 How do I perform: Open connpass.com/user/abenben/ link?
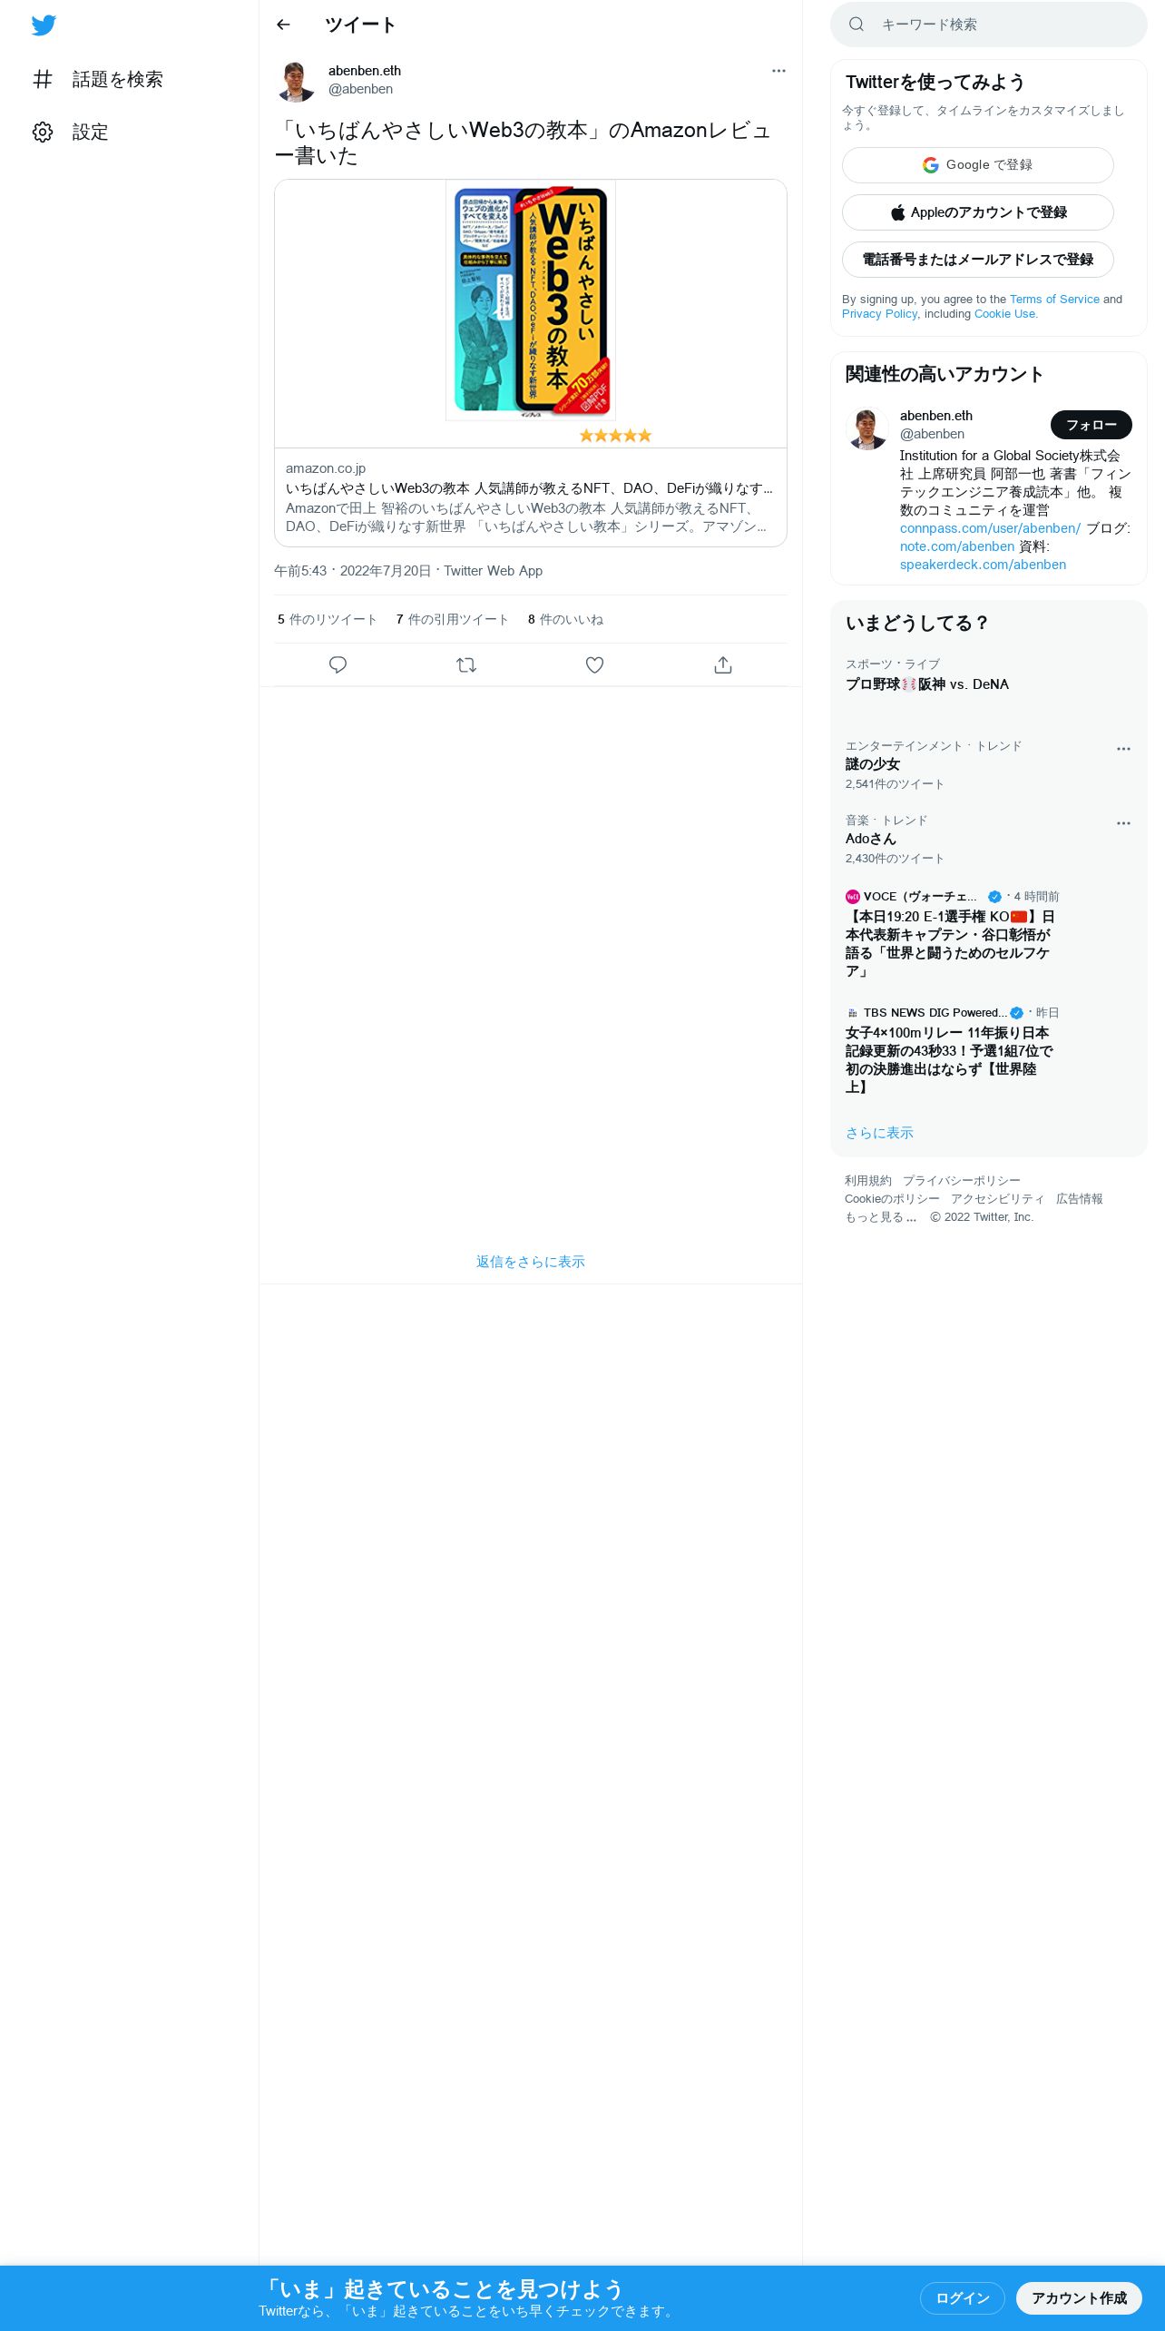pyautogui.click(x=990, y=528)
